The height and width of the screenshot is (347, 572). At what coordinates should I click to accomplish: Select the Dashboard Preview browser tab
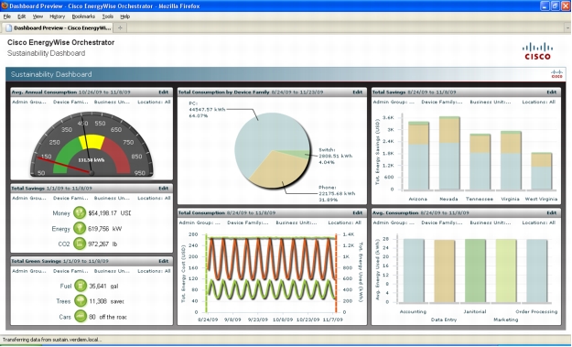coord(59,27)
